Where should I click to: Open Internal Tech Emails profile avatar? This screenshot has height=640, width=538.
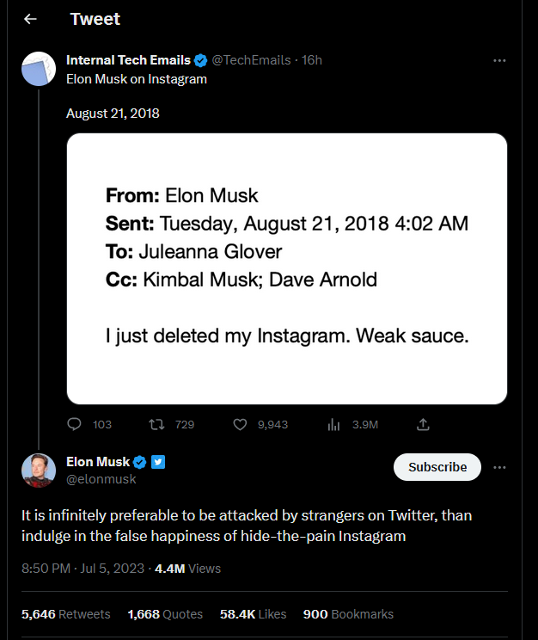coord(38,69)
